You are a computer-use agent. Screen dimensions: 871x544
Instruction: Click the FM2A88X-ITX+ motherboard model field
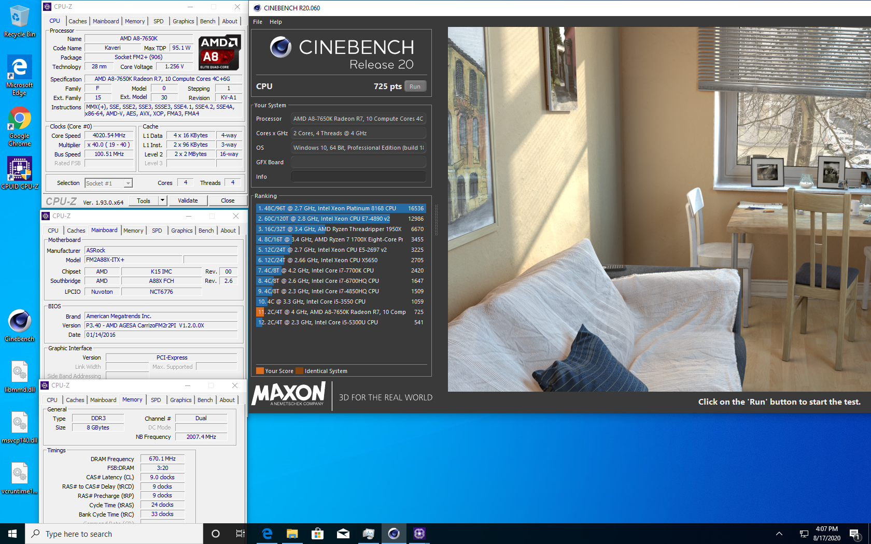[134, 260]
